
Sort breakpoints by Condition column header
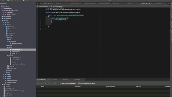78,87
